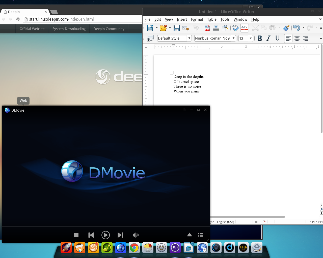This screenshot has height=258, width=323.
Task: Toggle Bold formatting
Action: click(260, 38)
